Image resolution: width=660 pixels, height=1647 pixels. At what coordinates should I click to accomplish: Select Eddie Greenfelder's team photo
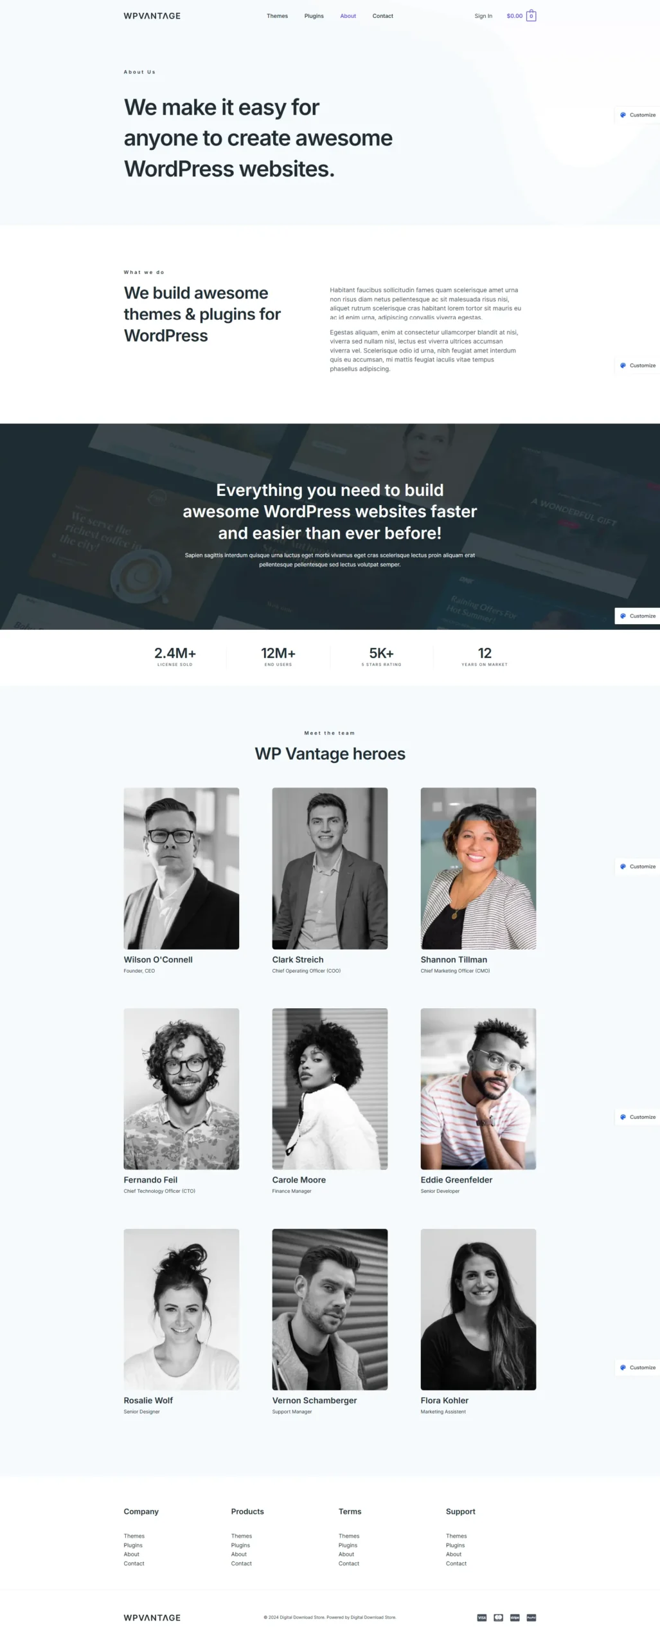tap(478, 1089)
